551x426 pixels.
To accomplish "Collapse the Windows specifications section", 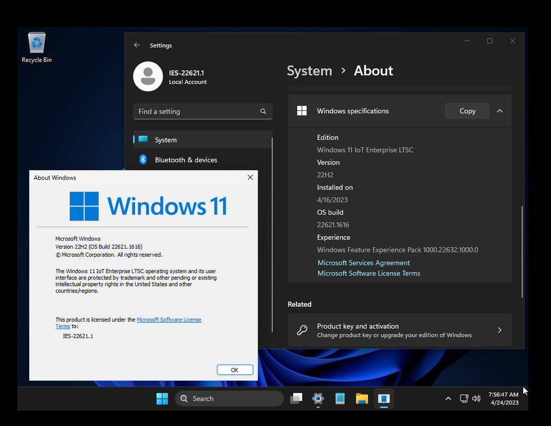I will [499, 111].
